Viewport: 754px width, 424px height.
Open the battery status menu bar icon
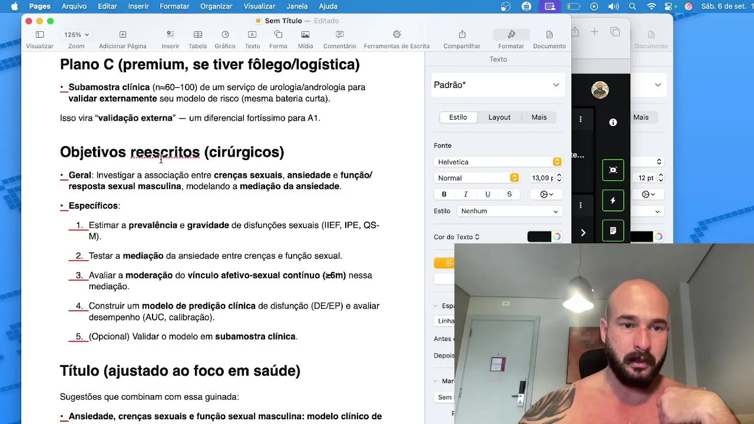coord(573,6)
